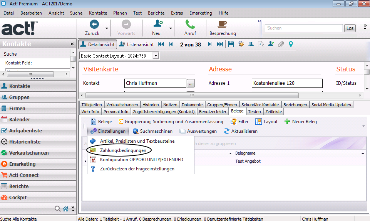Open Auswertungen in the Belege toolbar
The image size is (370, 221).
198,131
